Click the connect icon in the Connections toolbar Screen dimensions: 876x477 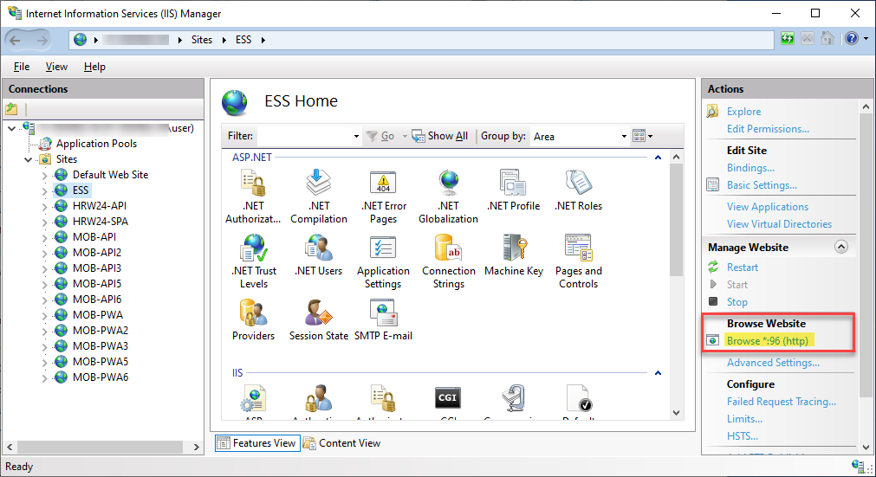[11, 109]
